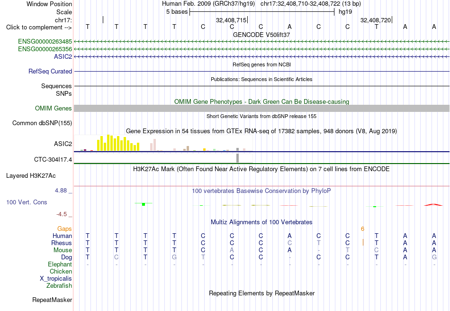Viewport: 450px width, 311px height.
Task: Click the Sequences track label
Action: 56,86
